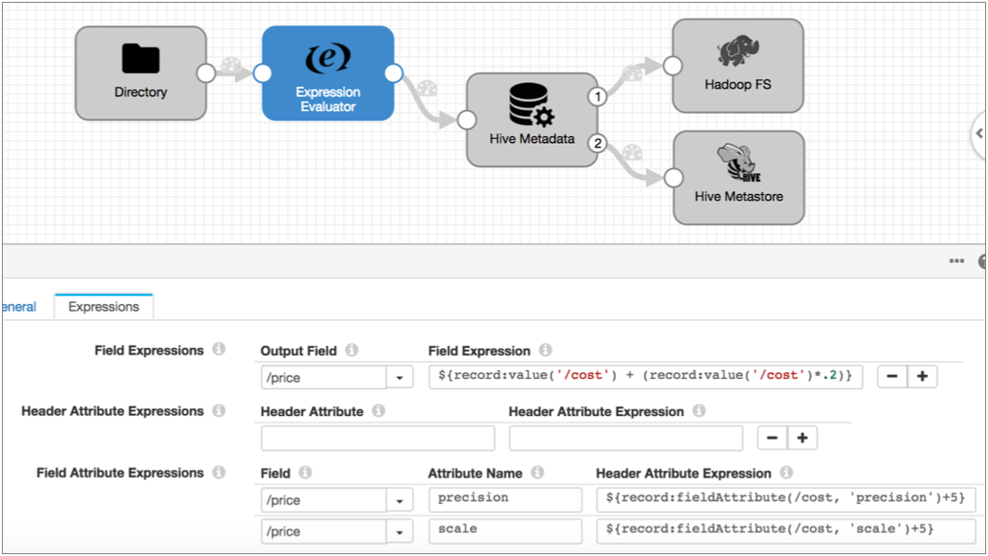Expand Field dropdown in precision row

(400, 501)
